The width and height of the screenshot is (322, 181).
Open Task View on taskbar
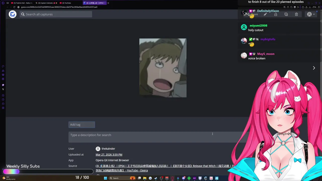pyautogui.click(x=139, y=178)
